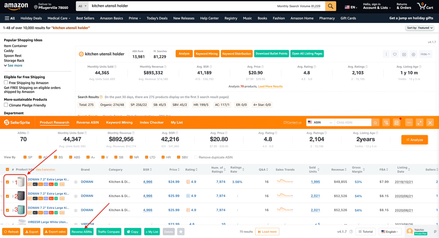Click the Traffic Compare button
Screen dimensions: 439x238
tap(109, 232)
